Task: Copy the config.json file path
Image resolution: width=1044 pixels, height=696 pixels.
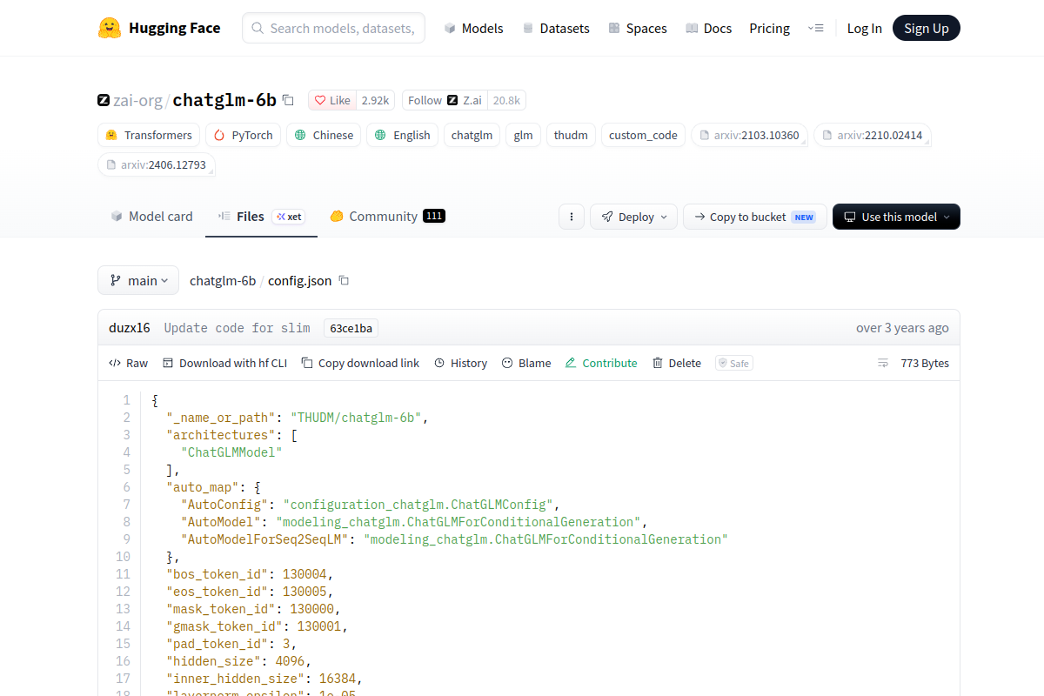Action: click(344, 280)
